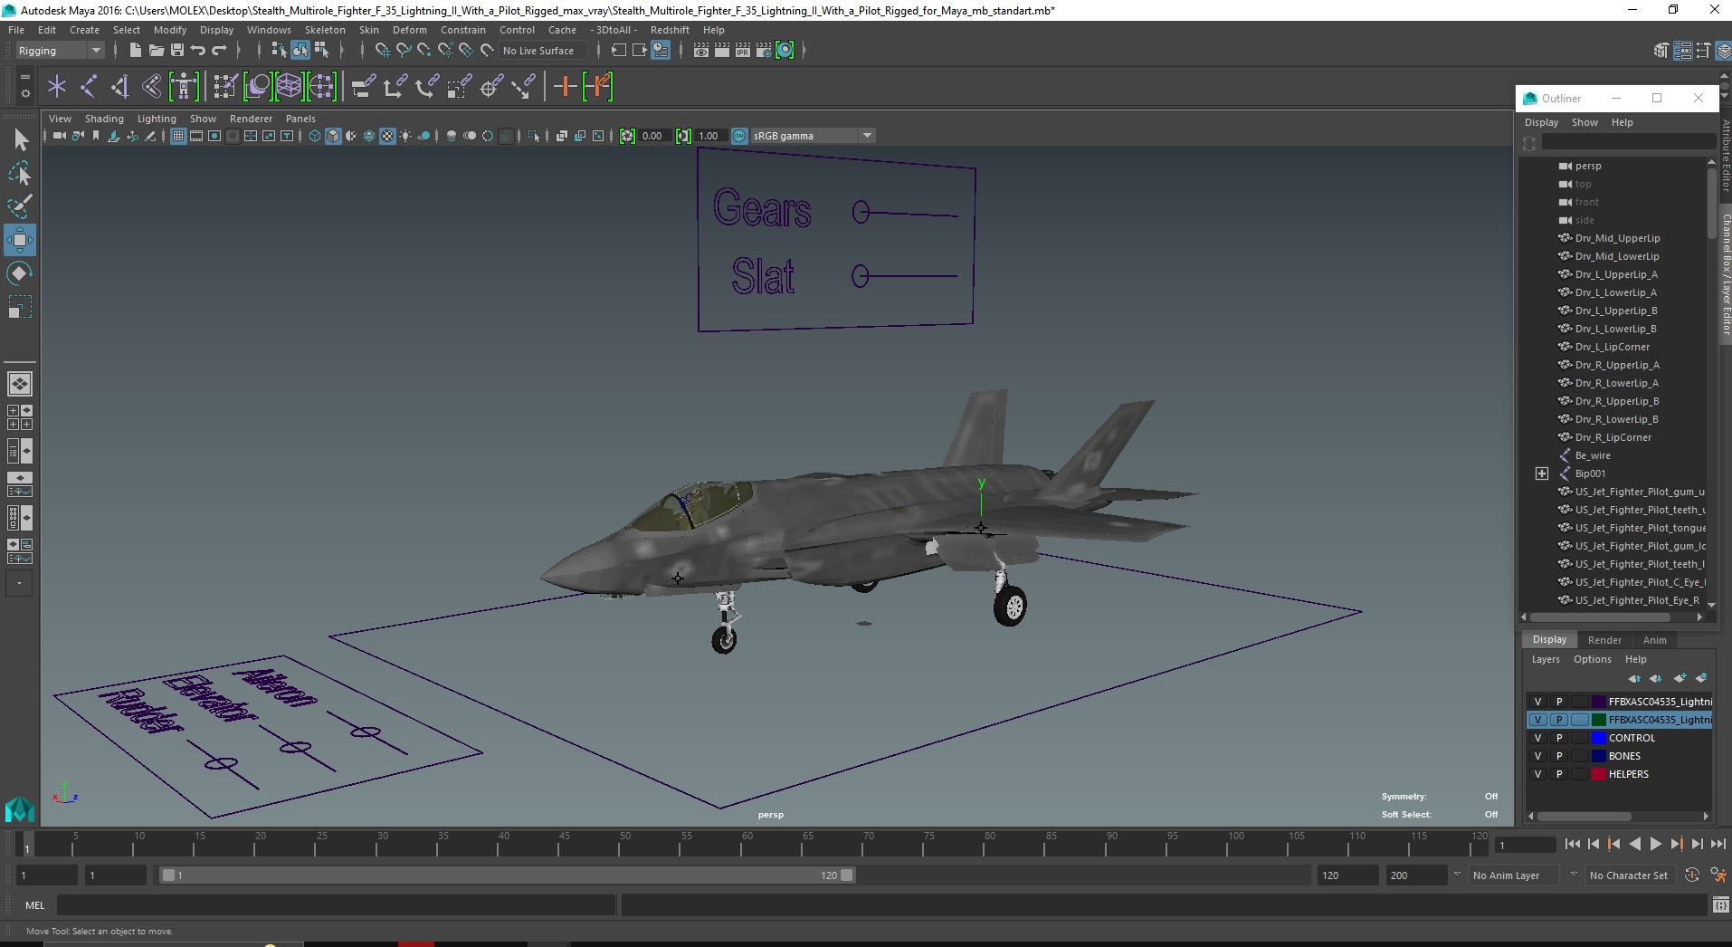Toggle playback flag of CONTROL layer

1558,738
